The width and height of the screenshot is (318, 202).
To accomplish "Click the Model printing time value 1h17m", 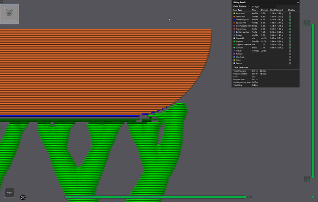I will point(255,83).
